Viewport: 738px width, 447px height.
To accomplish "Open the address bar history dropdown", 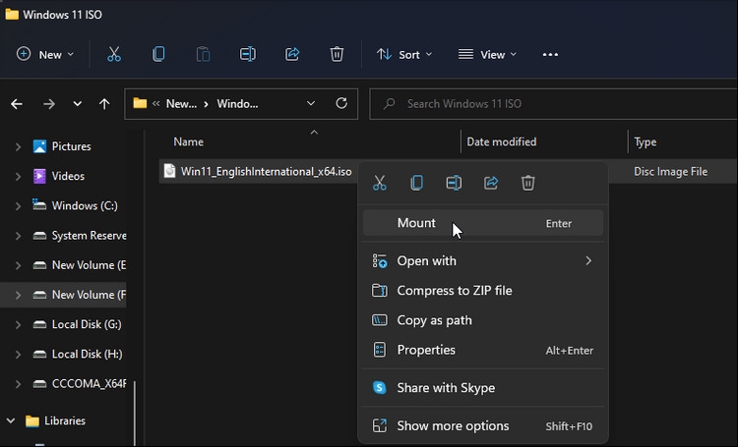I will tap(311, 103).
